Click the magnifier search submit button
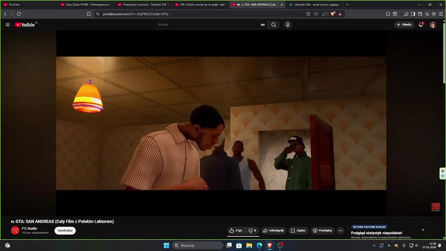 point(274,24)
